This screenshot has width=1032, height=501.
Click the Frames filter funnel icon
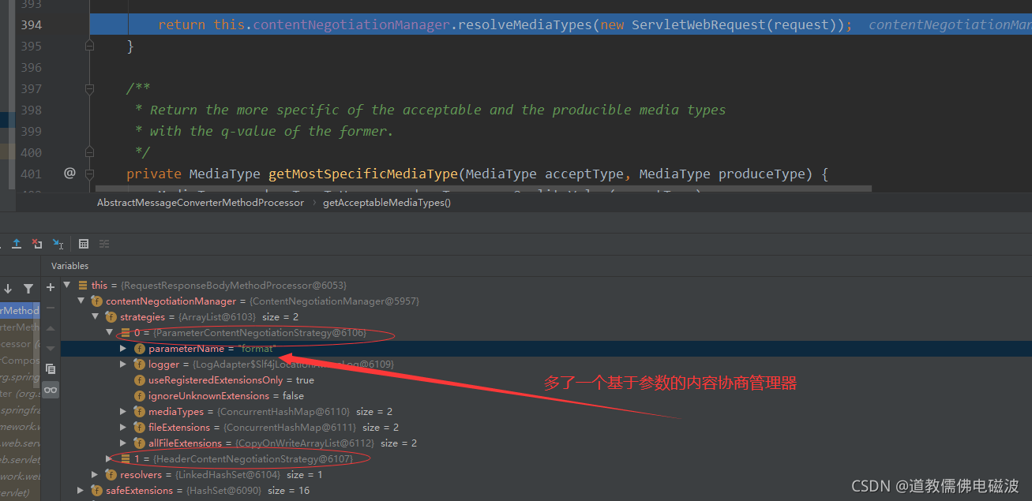(x=28, y=289)
